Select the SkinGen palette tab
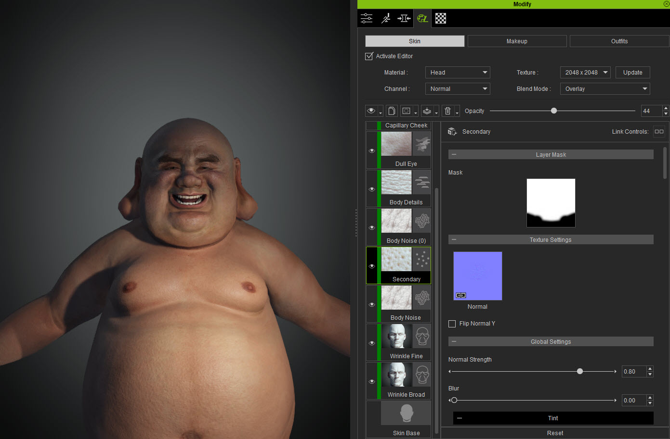This screenshot has height=439, width=670. tap(422, 18)
